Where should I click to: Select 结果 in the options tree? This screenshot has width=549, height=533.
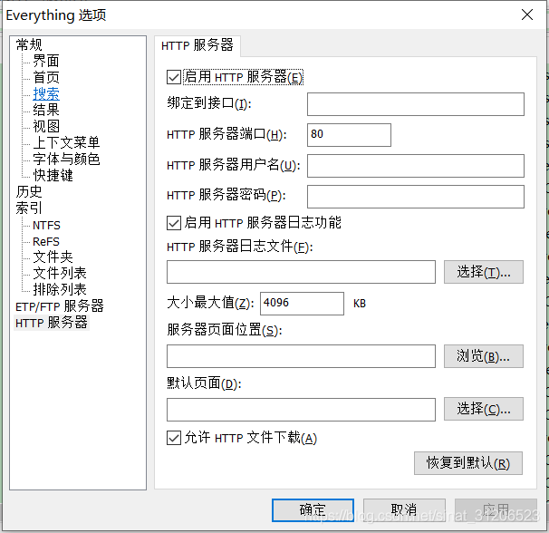46,110
